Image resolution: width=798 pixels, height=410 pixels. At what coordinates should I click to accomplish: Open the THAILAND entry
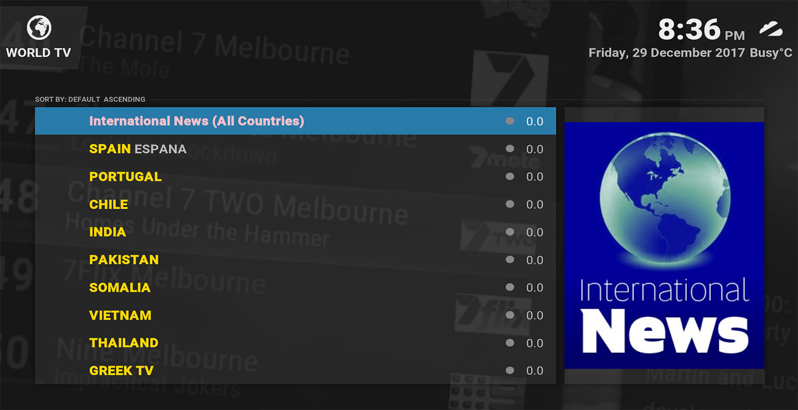[295, 343]
